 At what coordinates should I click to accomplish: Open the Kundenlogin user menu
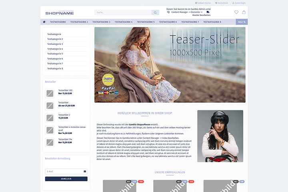tap(239, 3)
